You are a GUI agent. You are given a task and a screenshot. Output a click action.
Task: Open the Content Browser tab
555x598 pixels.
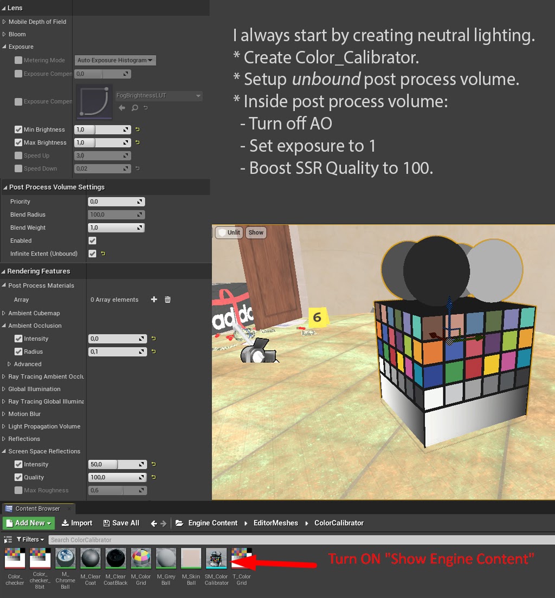(x=38, y=509)
